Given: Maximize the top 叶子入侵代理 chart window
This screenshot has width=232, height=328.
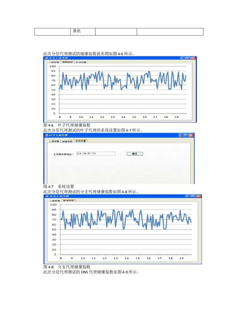Looking at the screenshot, I should (x=187, y=58).
